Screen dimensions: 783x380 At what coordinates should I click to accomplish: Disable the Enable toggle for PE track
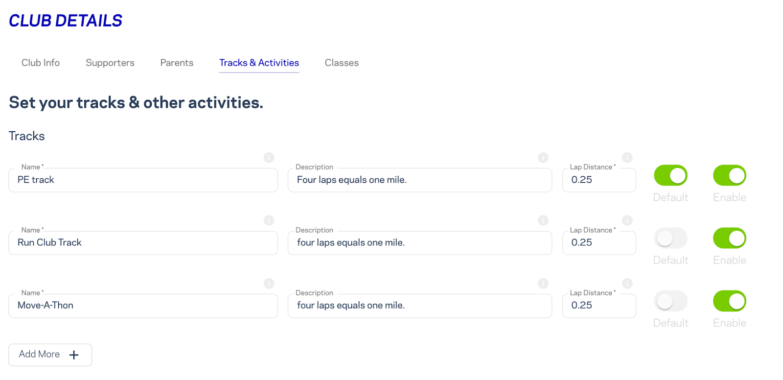[730, 175]
